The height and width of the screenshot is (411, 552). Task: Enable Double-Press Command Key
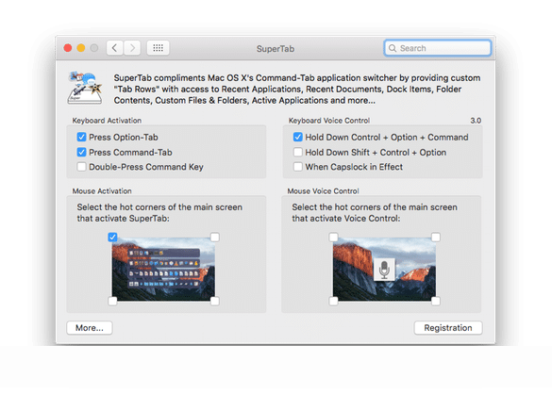point(81,167)
